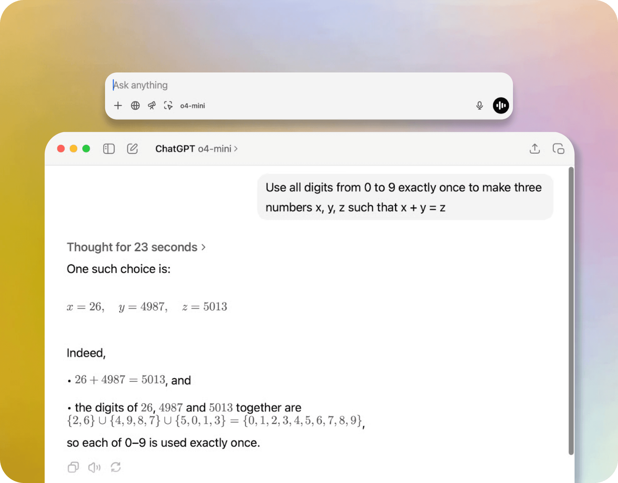The width and height of the screenshot is (618, 483).
Task: Click the green zoom traffic-light button
Action: (x=86, y=149)
